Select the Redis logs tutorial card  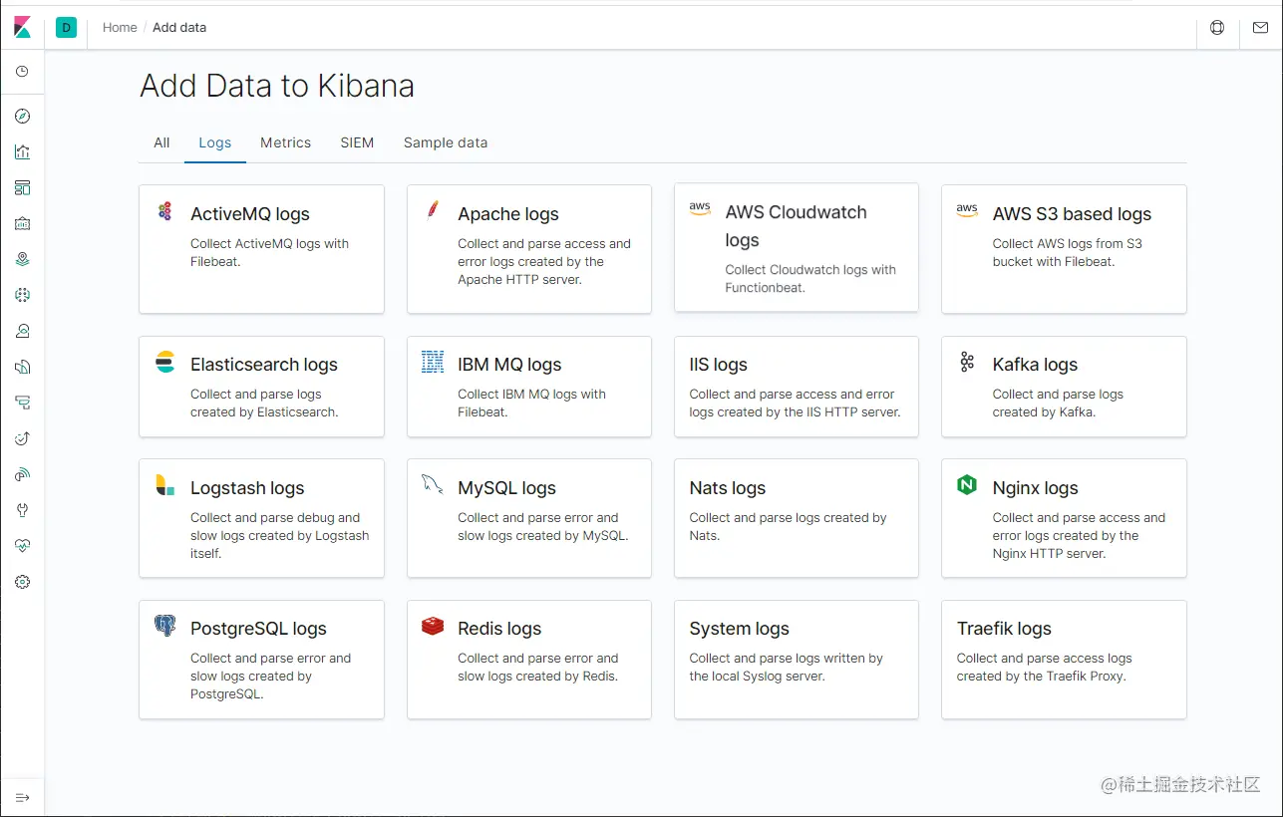[x=528, y=660]
